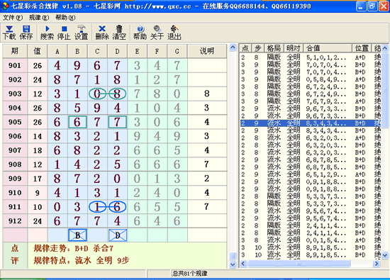390x280 pixels.
Task: Sort list by the 点 column header
Action: [x=245, y=48]
